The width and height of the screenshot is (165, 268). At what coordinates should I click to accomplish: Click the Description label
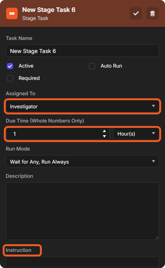coord(20,176)
